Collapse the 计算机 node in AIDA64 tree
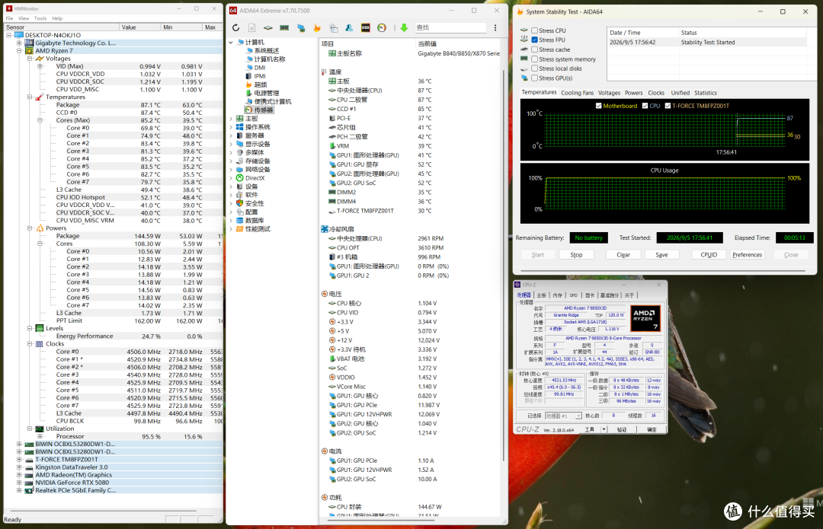 pos(231,42)
